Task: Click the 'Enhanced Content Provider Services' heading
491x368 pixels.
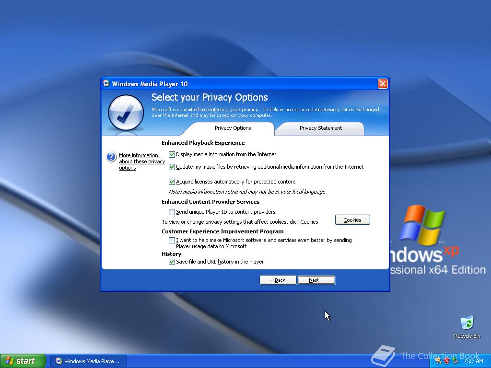Action: [x=210, y=202]
